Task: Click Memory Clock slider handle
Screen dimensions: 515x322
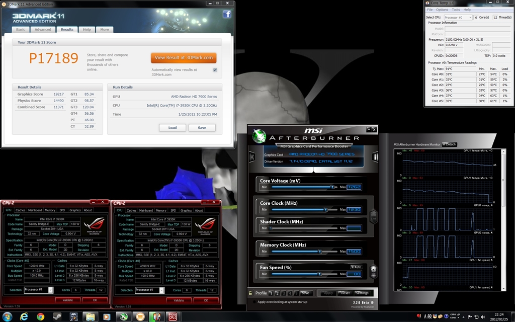Action: pos(319,252)
